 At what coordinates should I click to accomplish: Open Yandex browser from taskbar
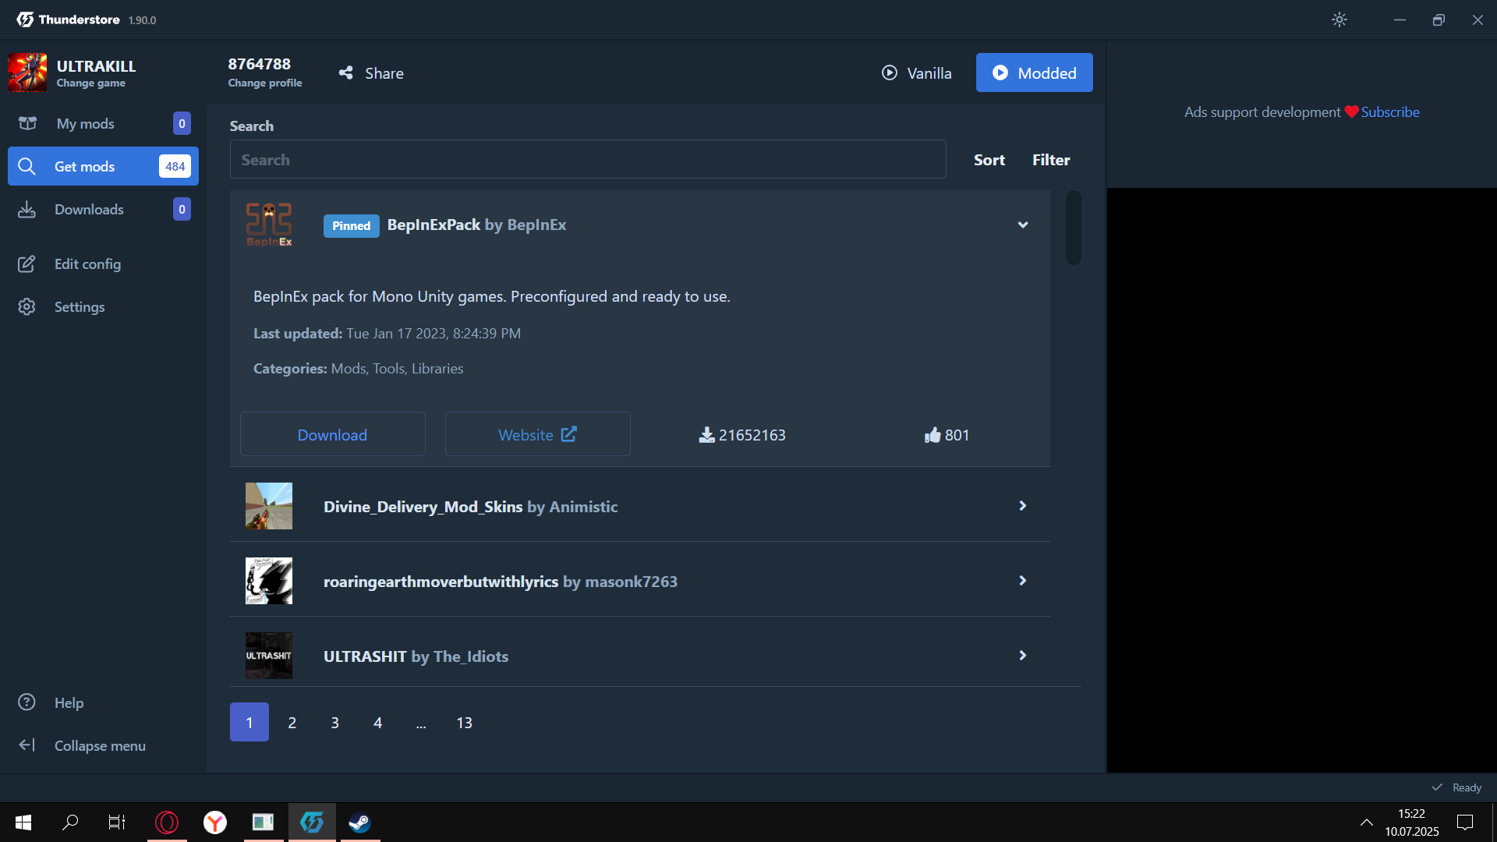coord(215,823)
